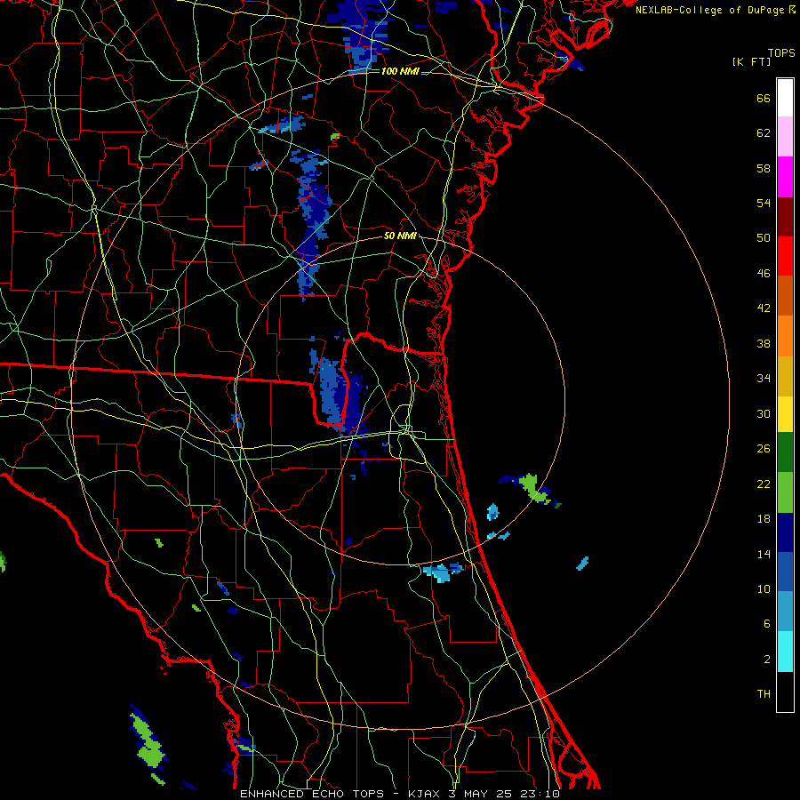
Task: Click the legend scale value "50" beside color bar
Action: click(x=764, y=237)
